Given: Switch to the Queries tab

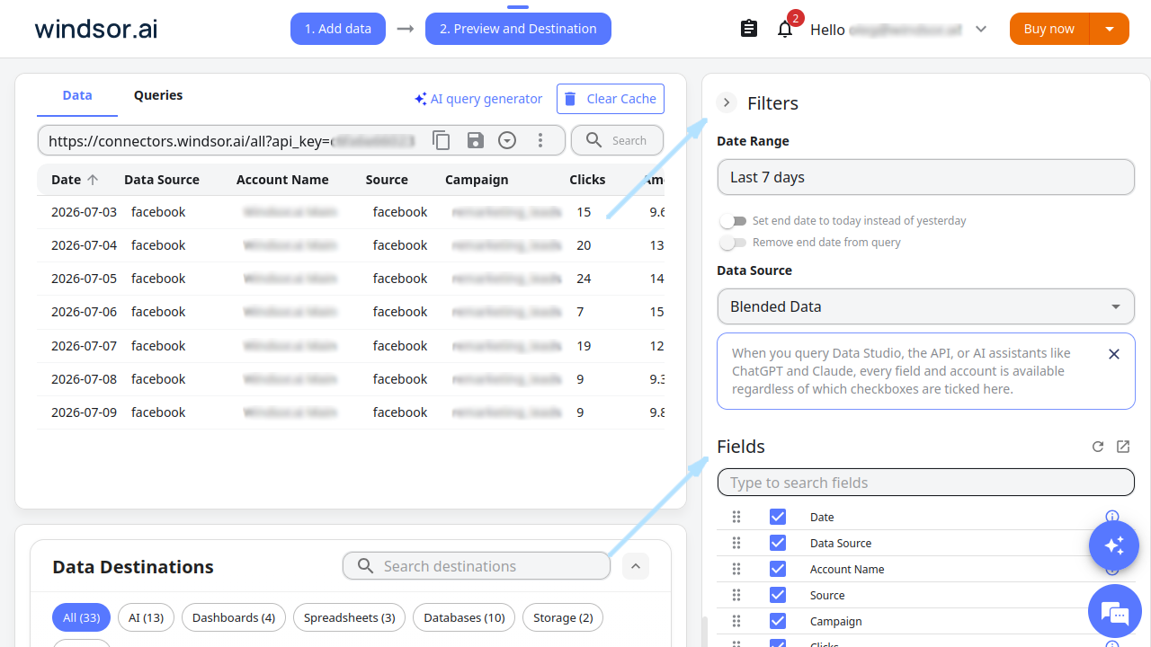Looking at the screenshot, I should tap(158, 95).
